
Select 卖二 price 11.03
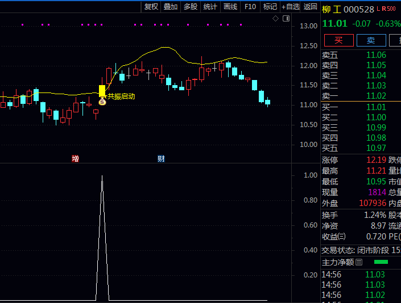coord(376,86)
